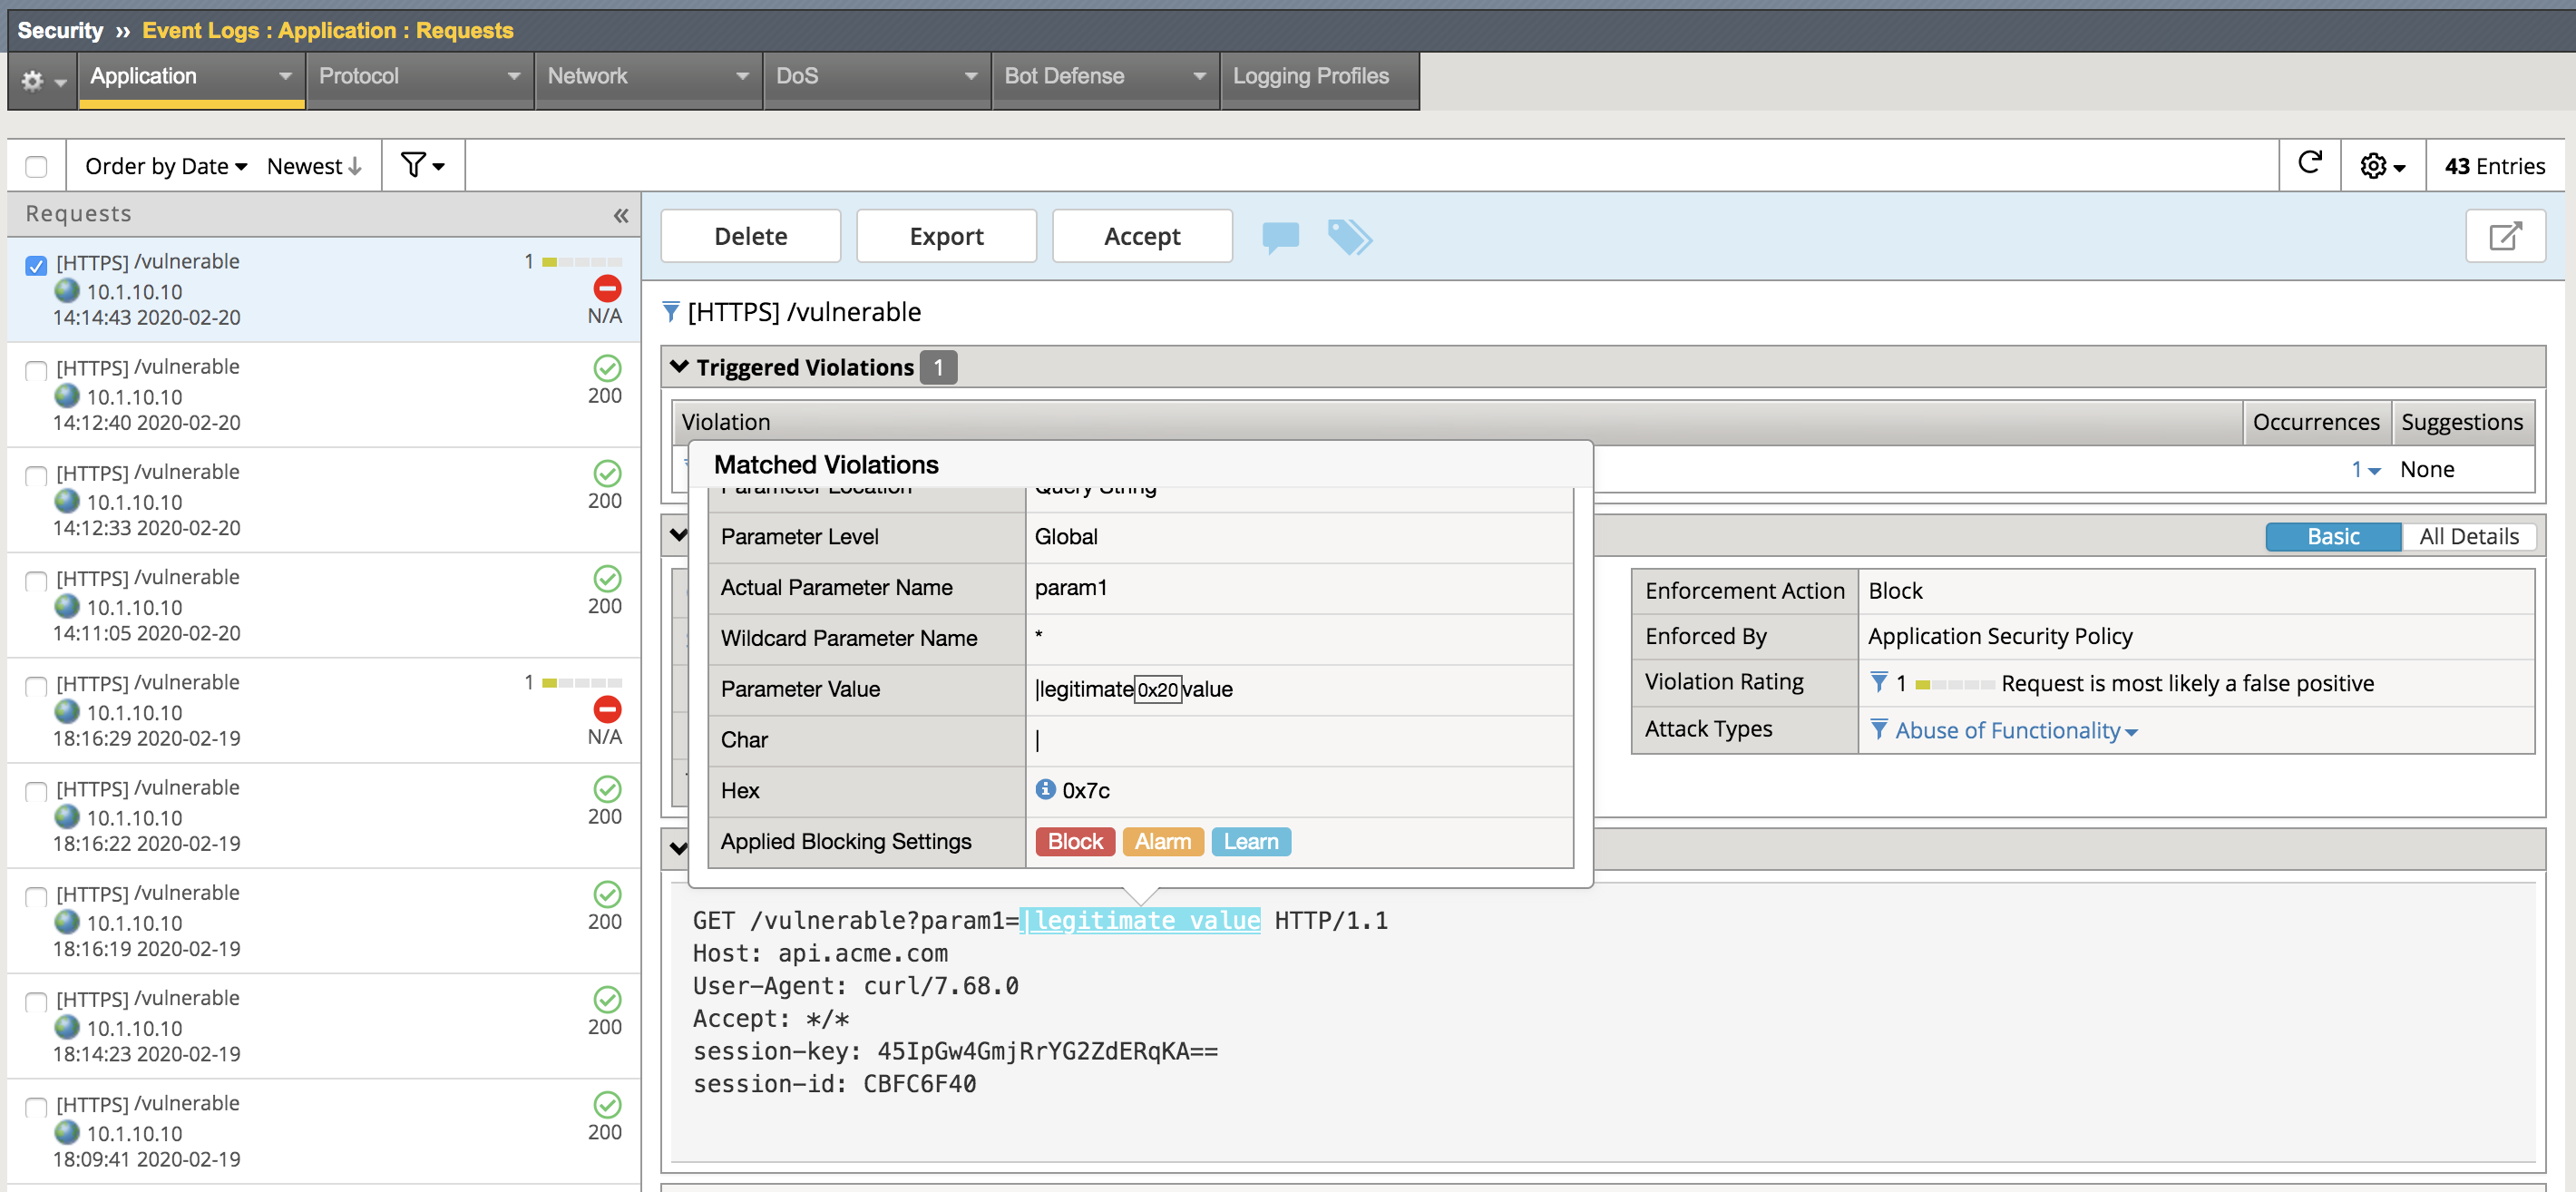
Task: Switch to All Details view
Action: pyautogui.click(x=2468, y=536)
